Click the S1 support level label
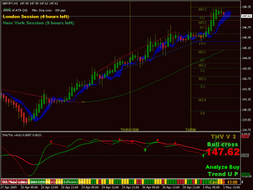 point(202,60)
